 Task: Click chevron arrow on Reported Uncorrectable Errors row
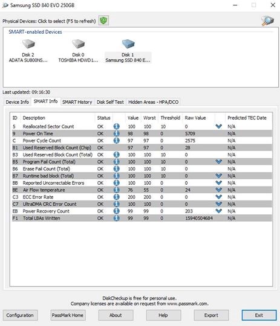pyautogui.click(x=218, y=182)
